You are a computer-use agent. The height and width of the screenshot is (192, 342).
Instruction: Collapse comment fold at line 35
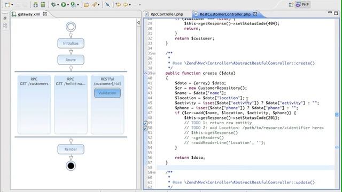click(x=154, y=53)
